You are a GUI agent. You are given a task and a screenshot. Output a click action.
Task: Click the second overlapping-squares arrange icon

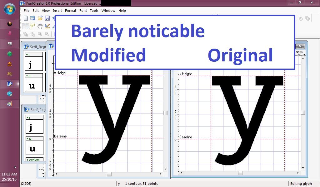coord(32,34)
